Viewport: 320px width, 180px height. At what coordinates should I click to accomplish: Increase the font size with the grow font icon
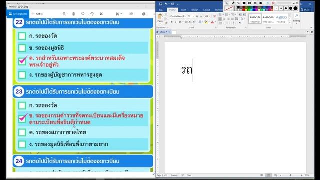pyautogui.click(x=197, y=16)
